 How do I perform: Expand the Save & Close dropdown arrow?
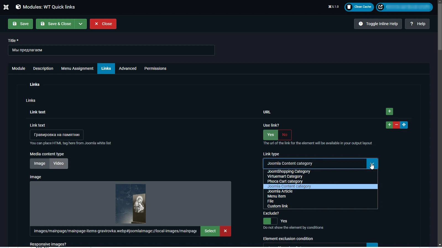(x=80, y=24)
